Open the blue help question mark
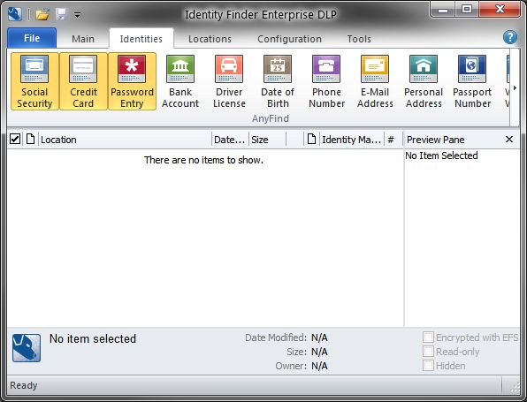Screen dimensions: 527x402 (x=510, y=37)
